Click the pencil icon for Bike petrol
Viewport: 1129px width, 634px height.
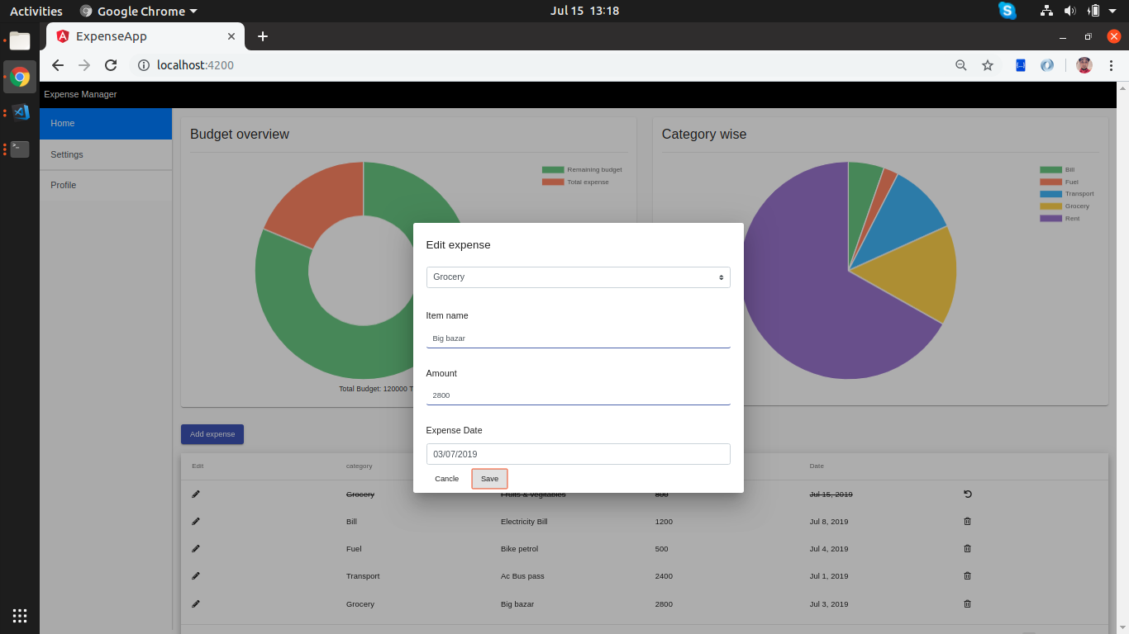click(x=196, y=548)
